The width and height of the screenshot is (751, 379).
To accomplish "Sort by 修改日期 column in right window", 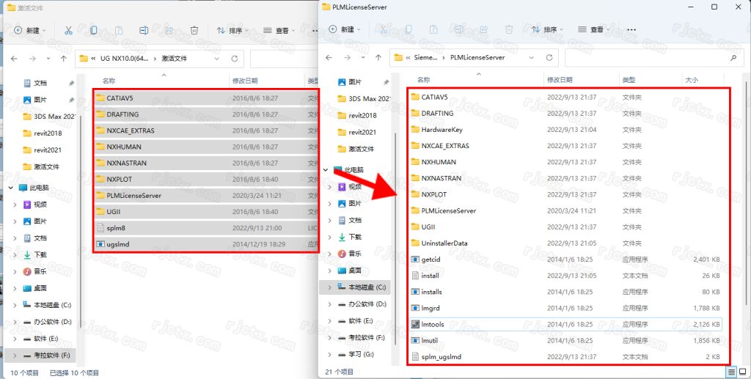I will point(564,79).
